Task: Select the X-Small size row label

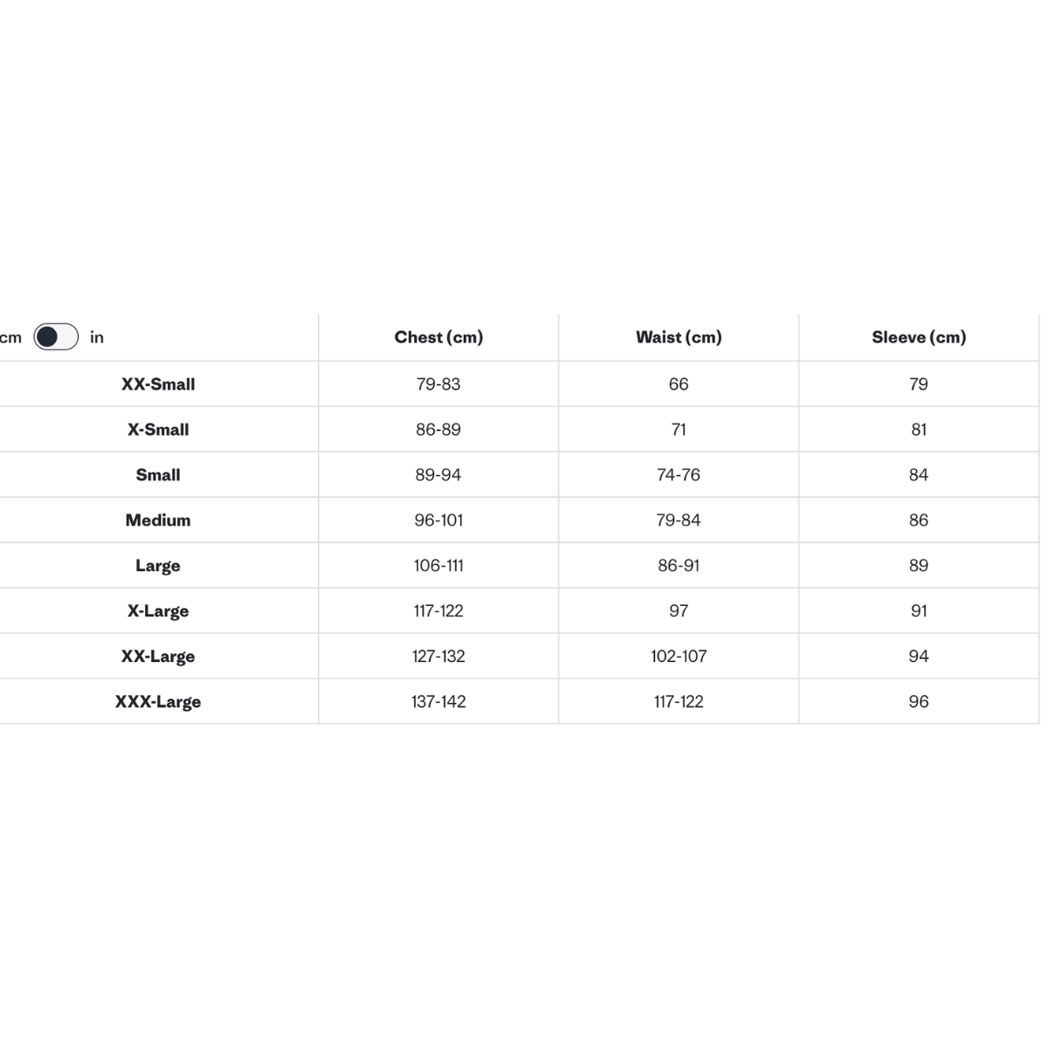Action: pyautogui.click(x=158, y=430)
